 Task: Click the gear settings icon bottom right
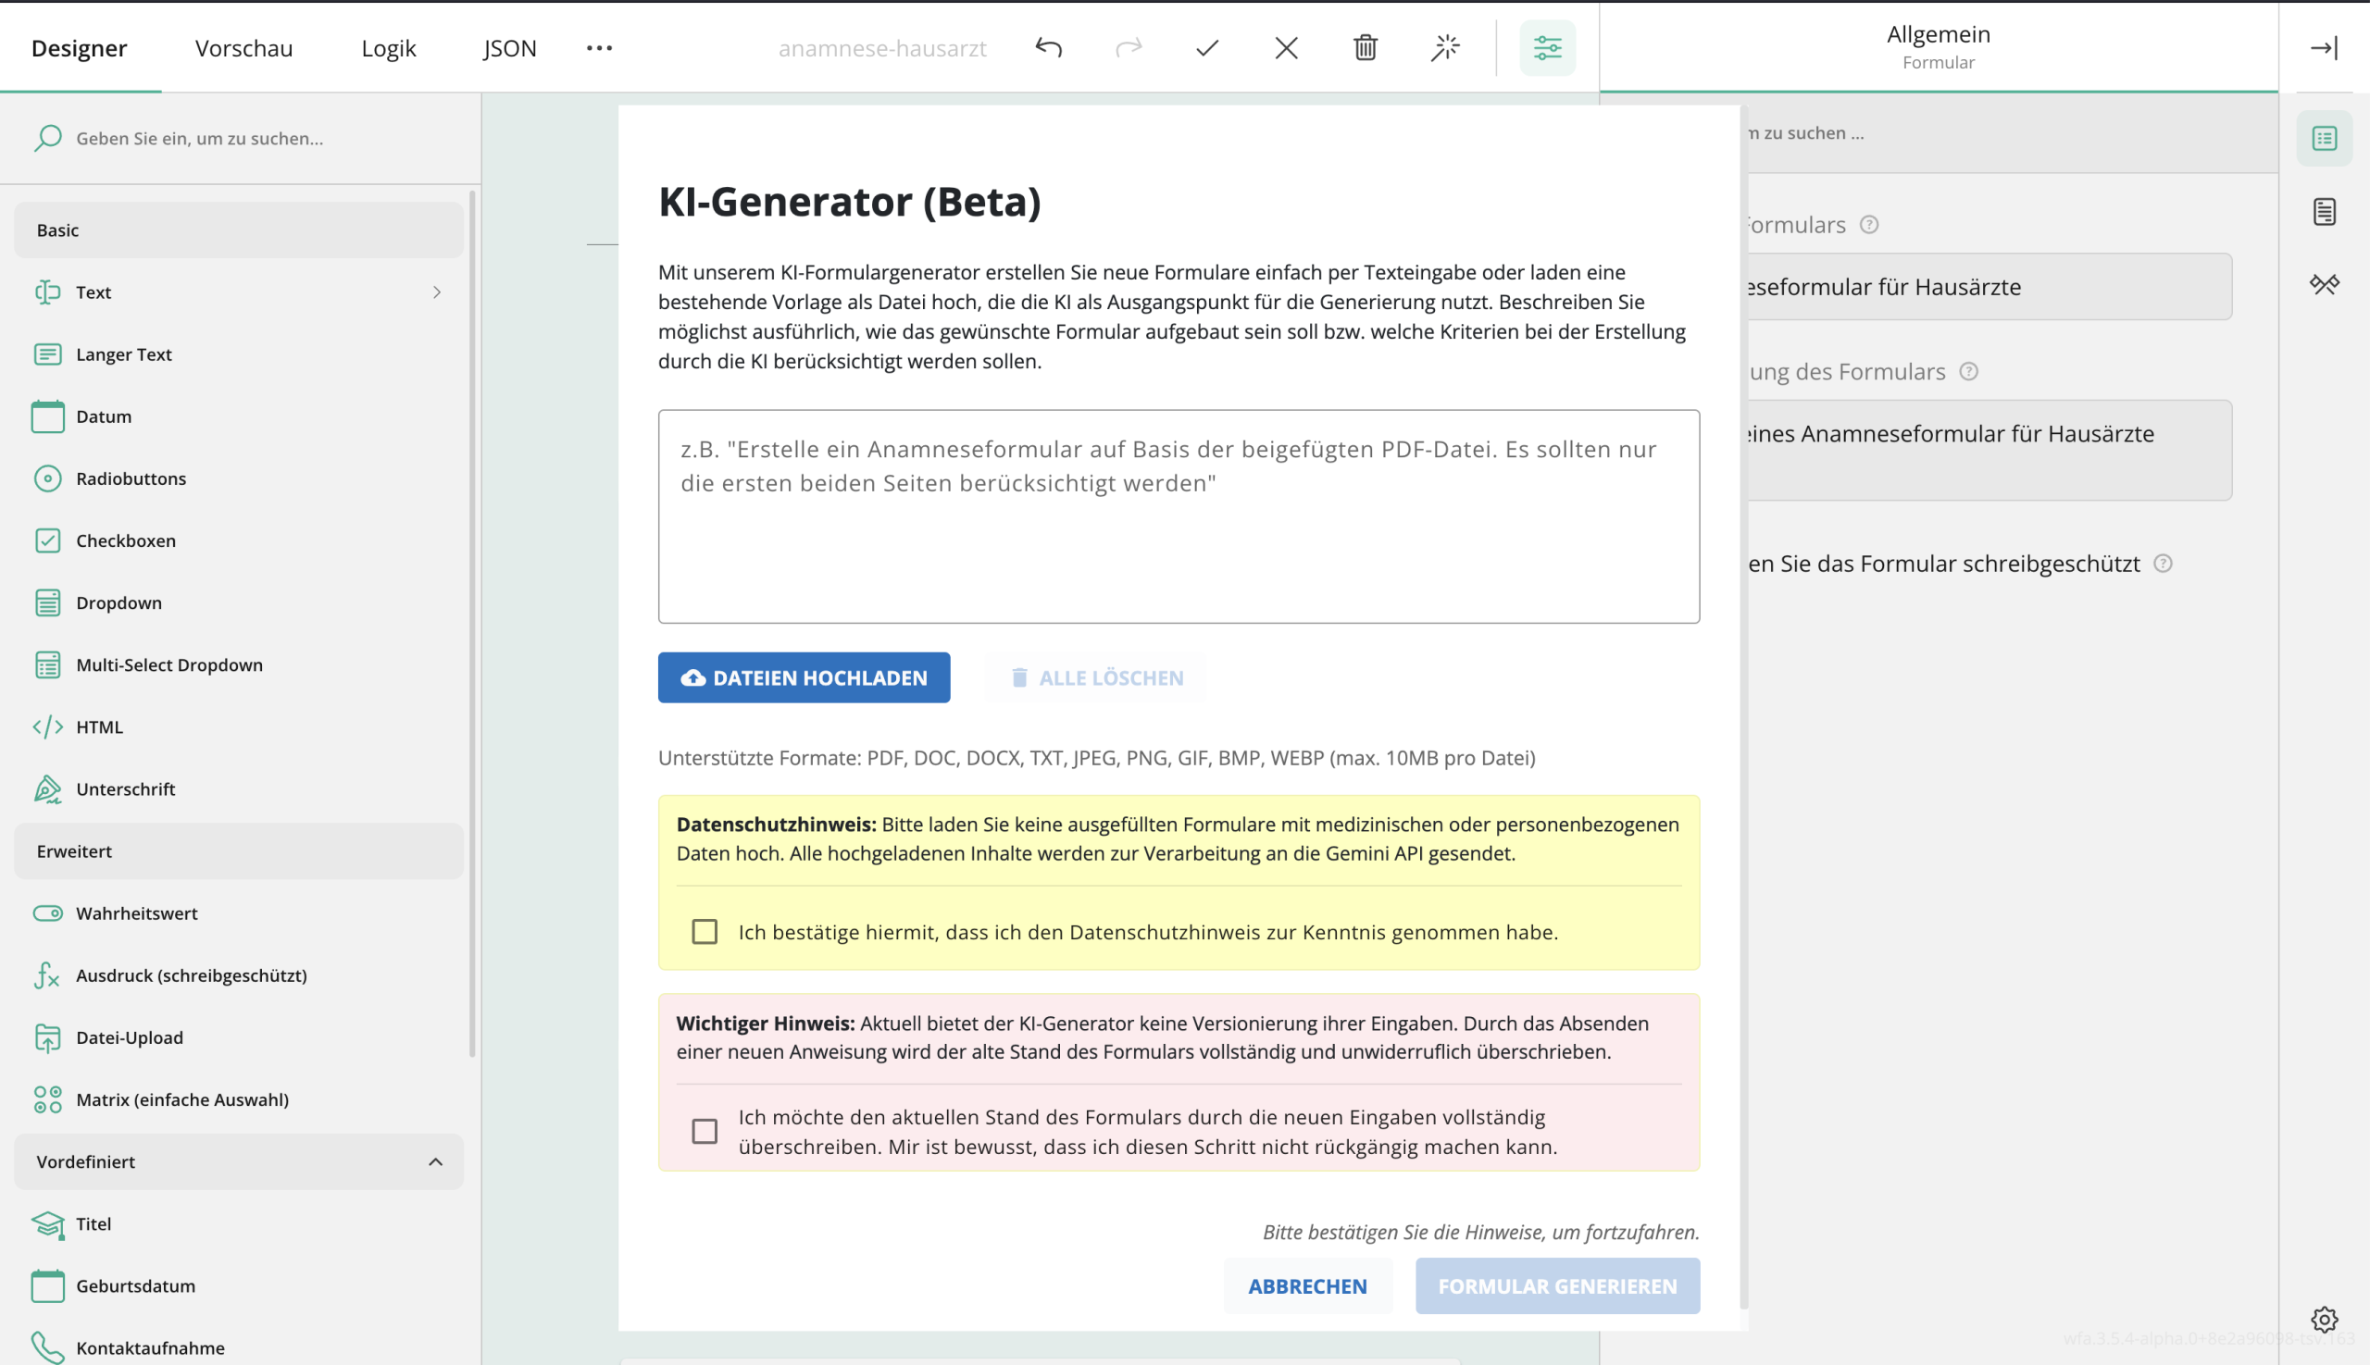coord(2323,1319)
